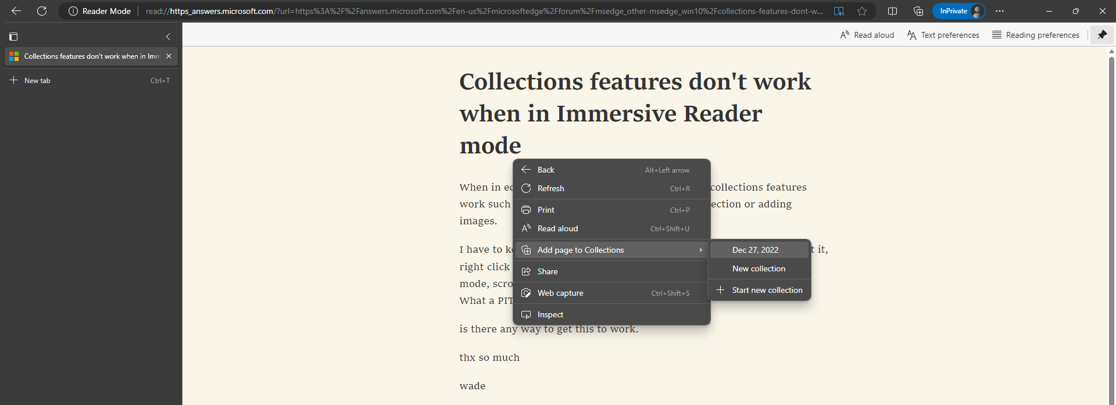Viewport: 1116px width, 405px height.
Task: Open a New tab from the sidebar
Action: click(x=91, y=81)
